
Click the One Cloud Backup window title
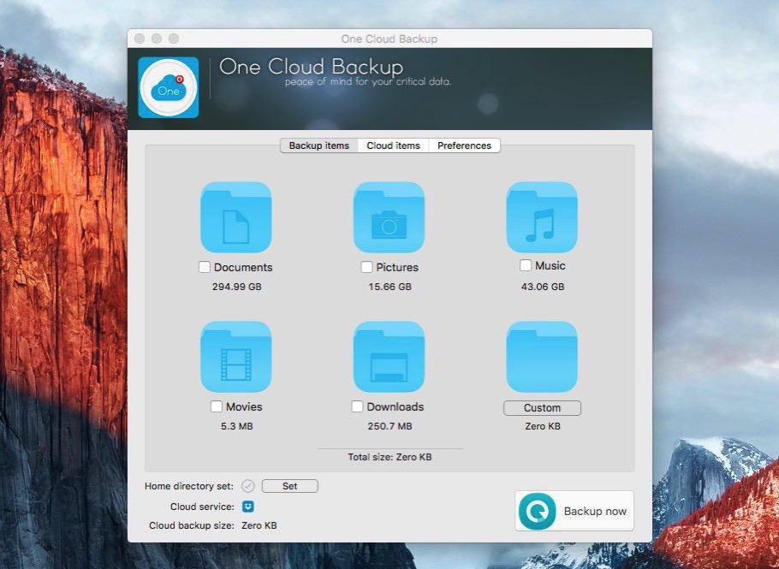[x=389, y=39]
